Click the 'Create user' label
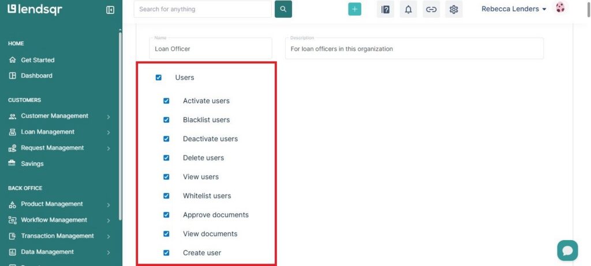 [x=202, y=253]
